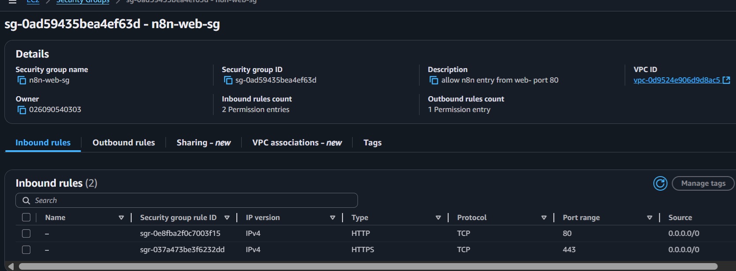Viewport: 736px width, 271px height.
Task: Click TCP protocol in HTTP row
Action: [x=464, y=233]
